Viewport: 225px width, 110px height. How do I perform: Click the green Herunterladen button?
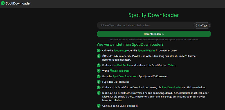coord(154,34)
